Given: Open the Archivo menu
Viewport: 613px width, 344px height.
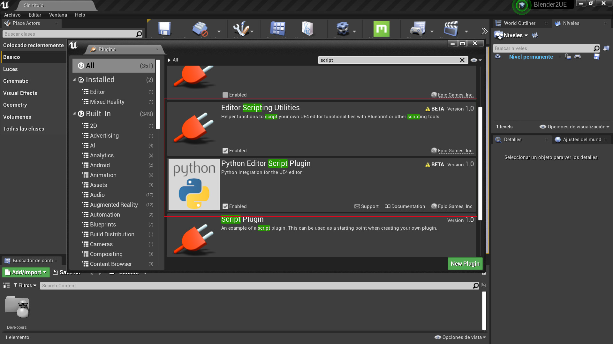Looking at the screenshot, I should [12, 15].
